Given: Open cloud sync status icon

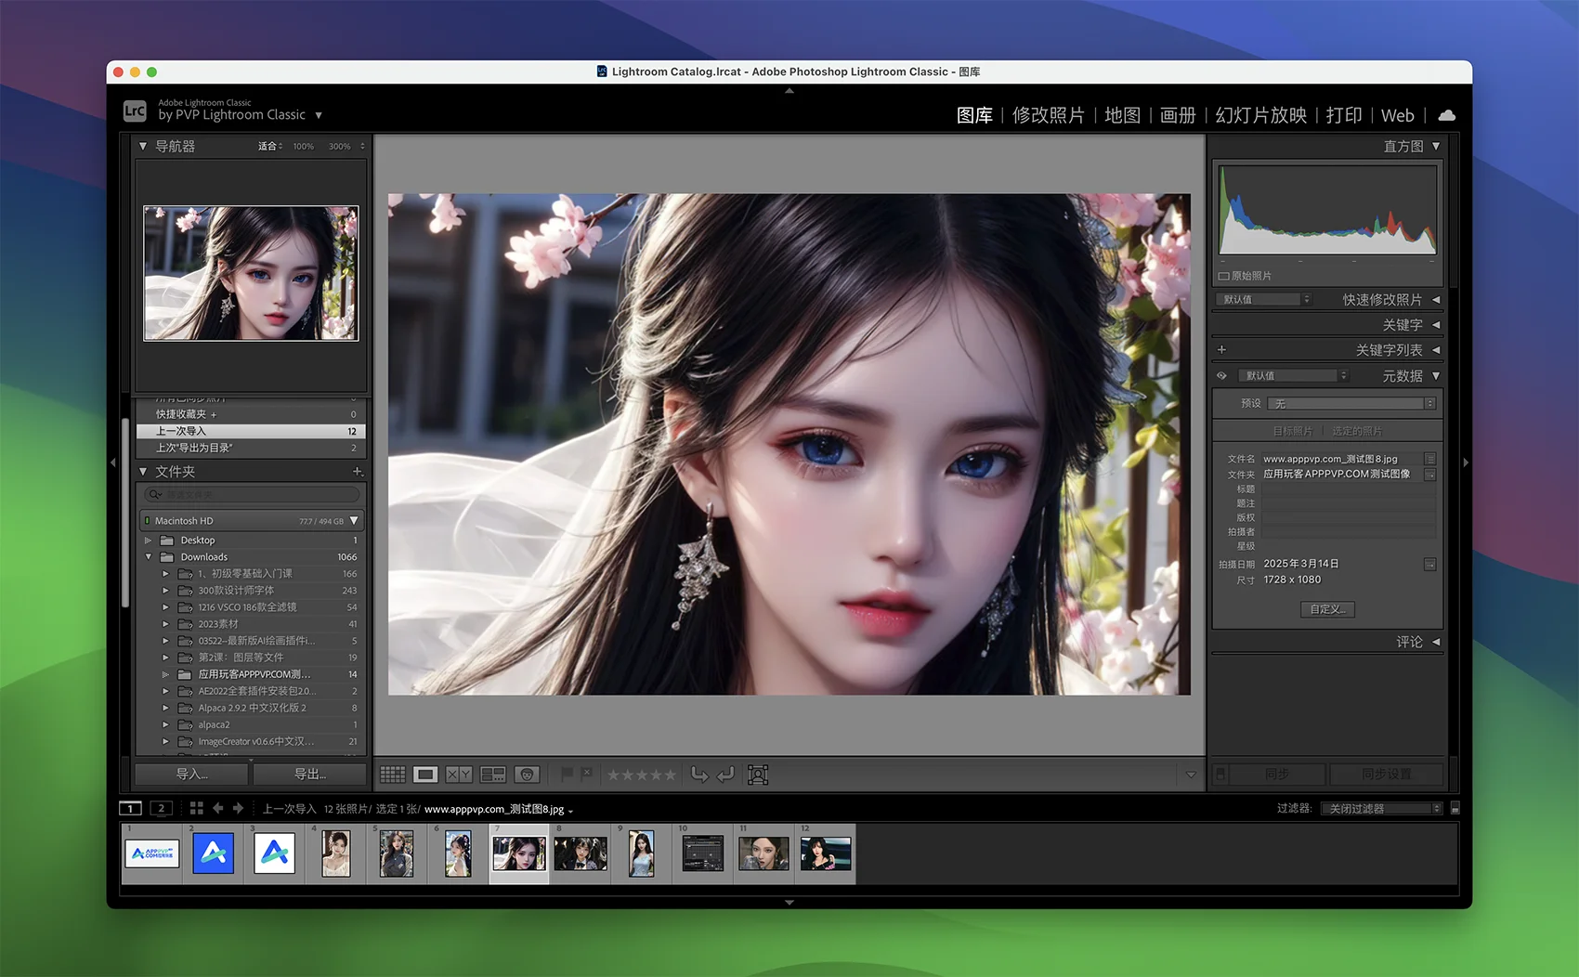Looking at the screenshot, I should coord(1446,115).
